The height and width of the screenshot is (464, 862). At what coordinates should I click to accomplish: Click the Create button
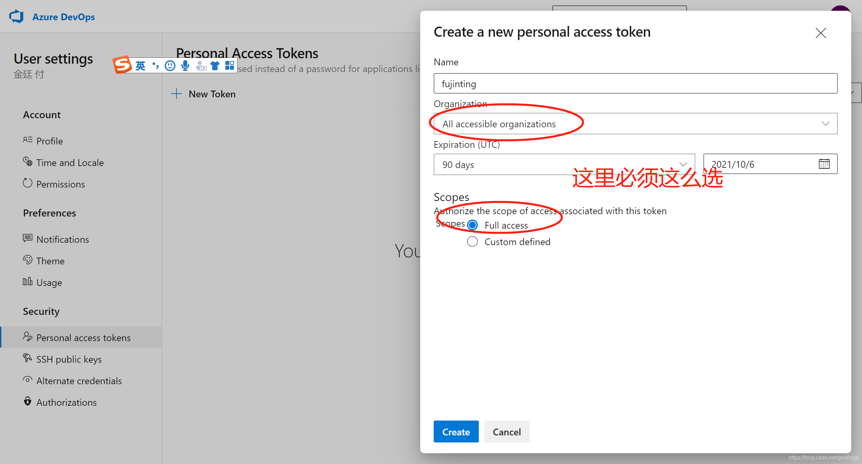456,432
